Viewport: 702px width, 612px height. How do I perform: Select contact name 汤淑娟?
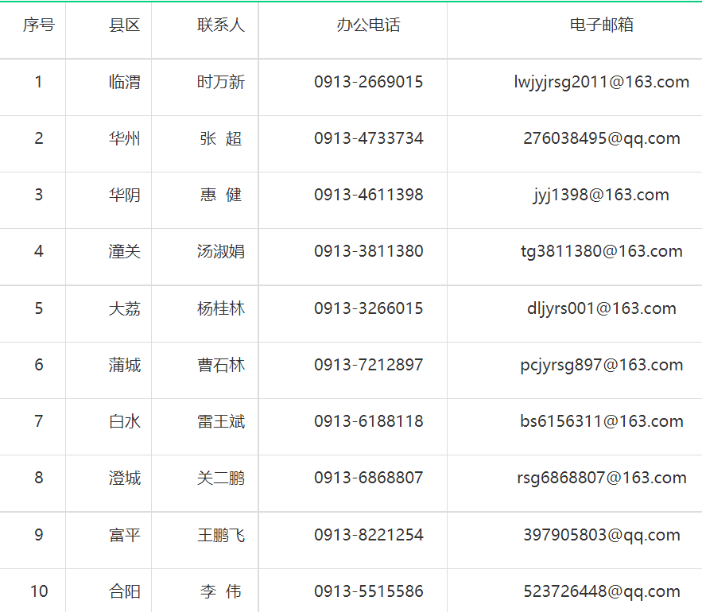click(x=221, y=252)
